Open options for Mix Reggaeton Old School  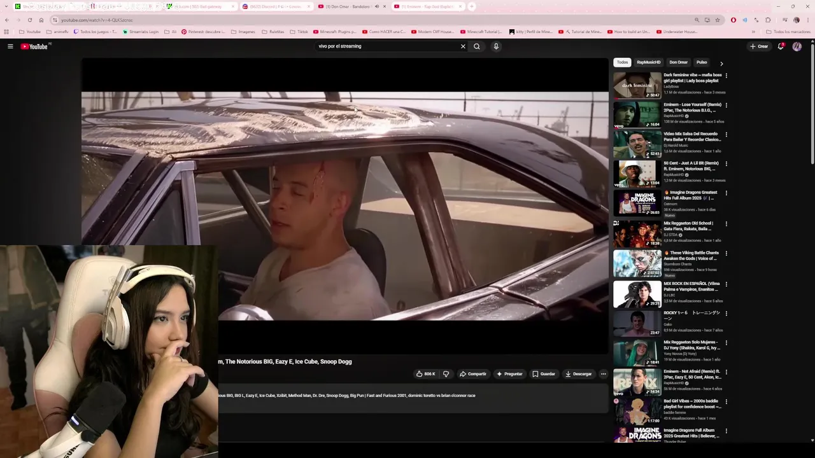click(x=726, y=224)
